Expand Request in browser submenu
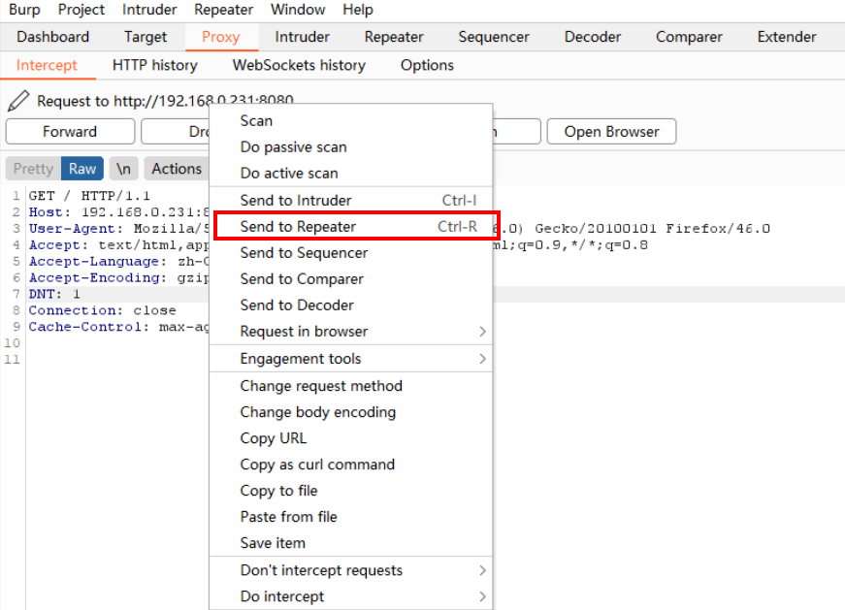 pyautogui.click(x=351, y=332)
